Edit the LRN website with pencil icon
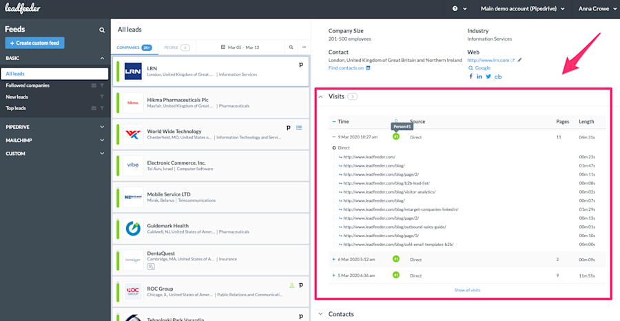The height and width of the screenshot is (321, 620). 519,60
